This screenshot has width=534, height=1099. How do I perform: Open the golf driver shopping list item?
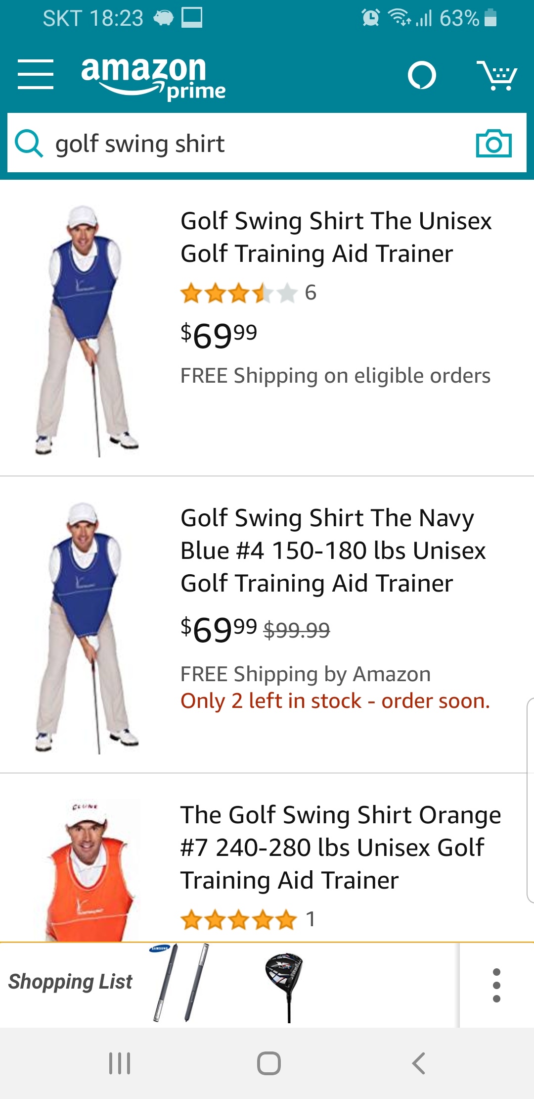tap(284, 985)
